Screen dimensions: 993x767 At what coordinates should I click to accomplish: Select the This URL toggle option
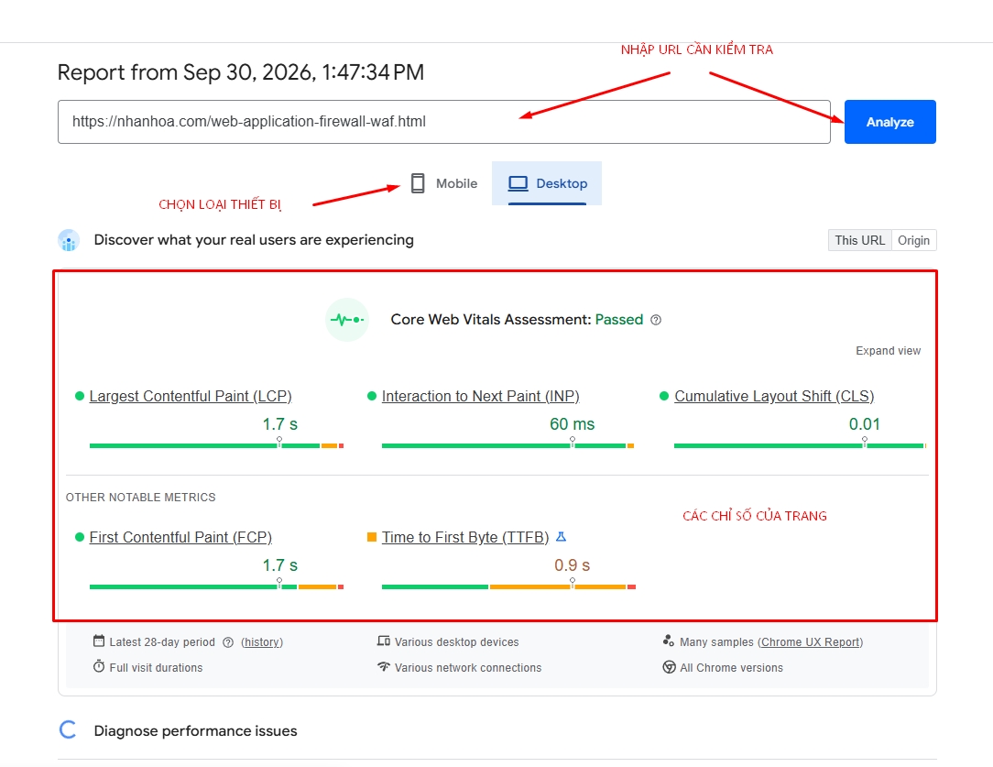coord(859,241)
